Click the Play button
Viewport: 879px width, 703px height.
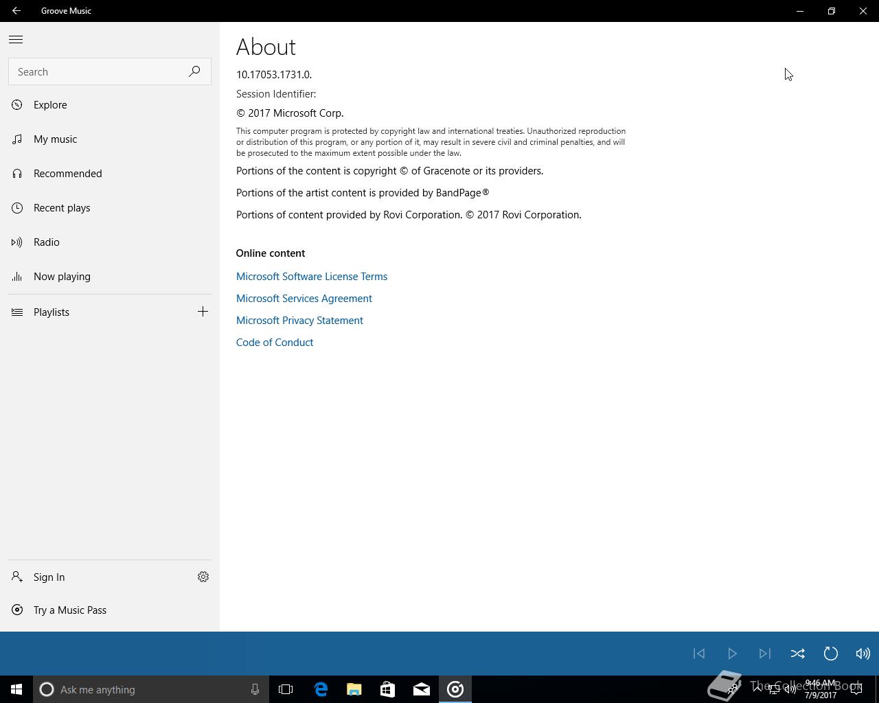point(732,654)
